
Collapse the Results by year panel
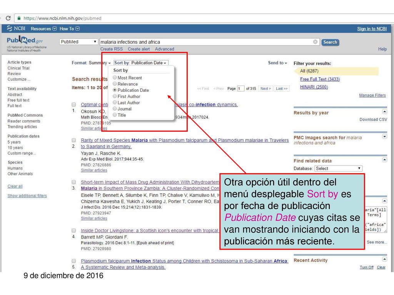click(384, 111)
